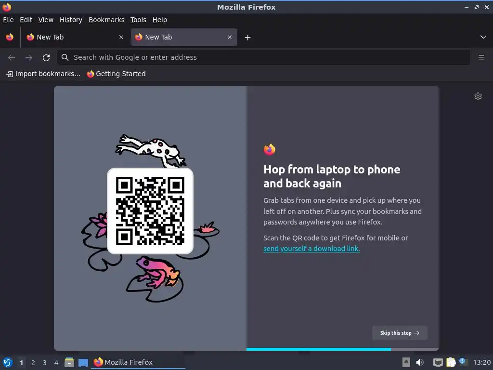
Task: Focus the search or address bar
Action: (x=264, y=57)
